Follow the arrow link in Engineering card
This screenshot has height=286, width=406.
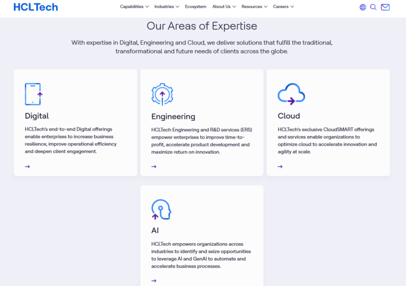pos(154,167)
